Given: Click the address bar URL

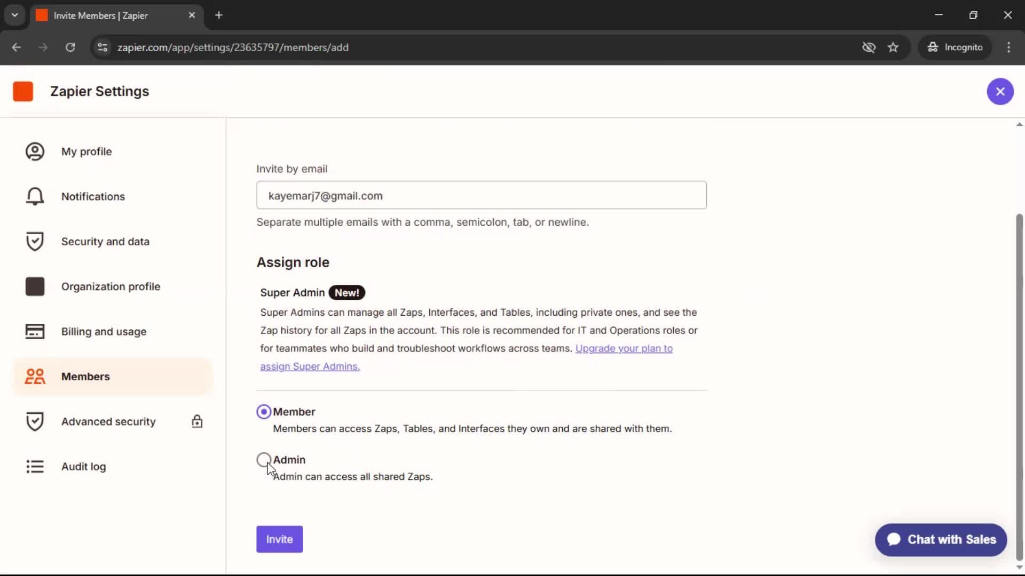Looking at the screenshot, I should pyautogui.click(x=233, y=47).
